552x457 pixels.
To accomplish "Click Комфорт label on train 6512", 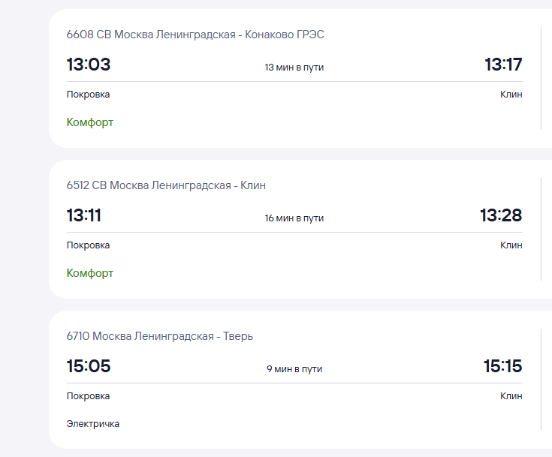I will (x=90, y=273).
